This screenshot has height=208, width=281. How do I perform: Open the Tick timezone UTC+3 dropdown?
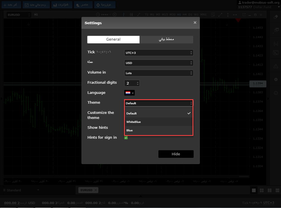point(159,53)
